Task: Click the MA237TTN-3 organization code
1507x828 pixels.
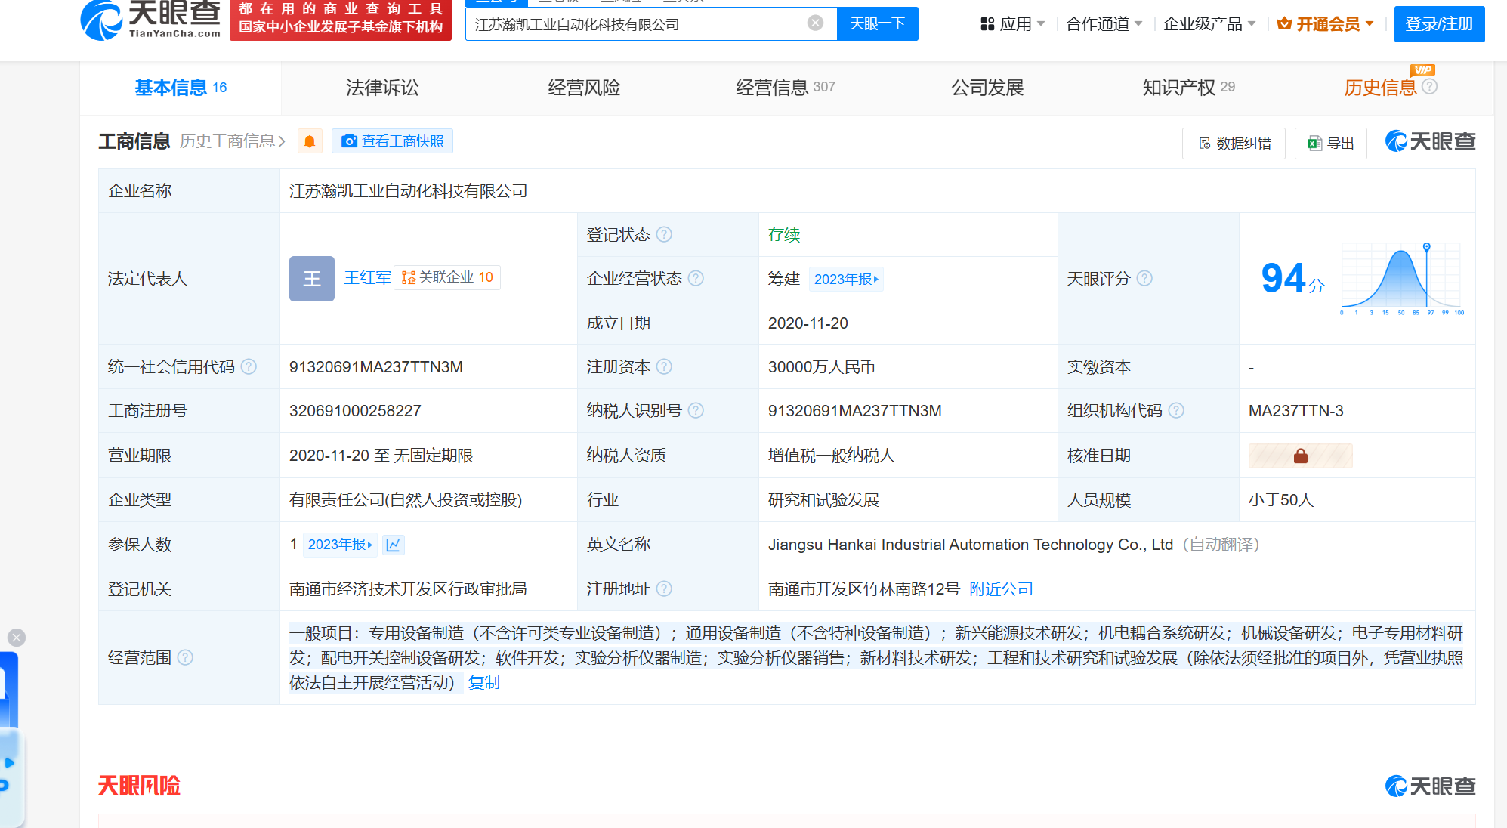Action: point(1295,411)
